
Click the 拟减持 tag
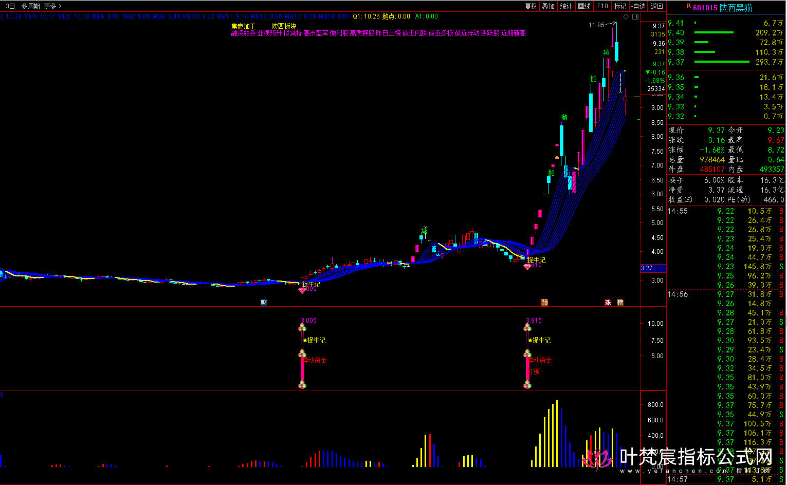tap(292, 33)
